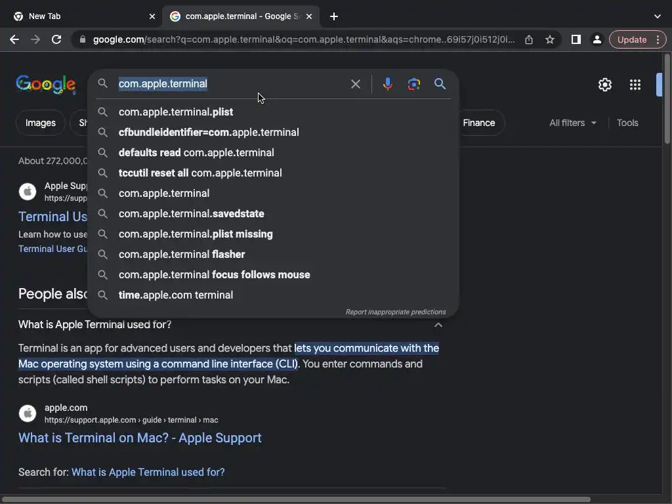Click the lock site info icon
Screen dimensions: 672x504
[83, 39]
